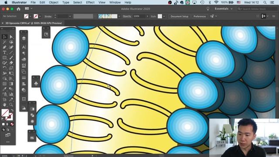Select the Eyedropper tool
Image resolution: width=279 pixels, height=157 pixels.
(5, 89)
